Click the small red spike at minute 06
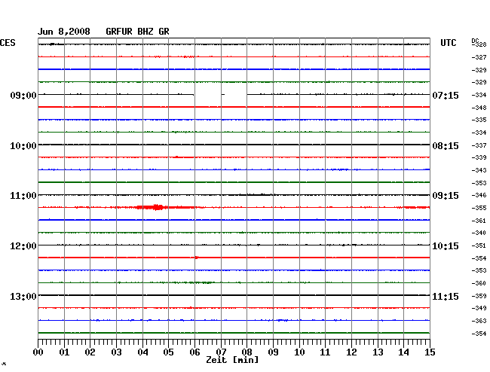Viewport: 490px width, 372px height. tap(196, 258)
